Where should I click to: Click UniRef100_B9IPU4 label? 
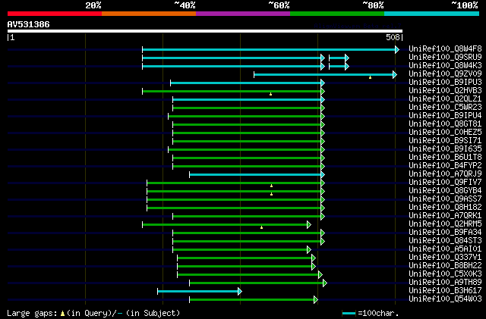pos(445,116)
